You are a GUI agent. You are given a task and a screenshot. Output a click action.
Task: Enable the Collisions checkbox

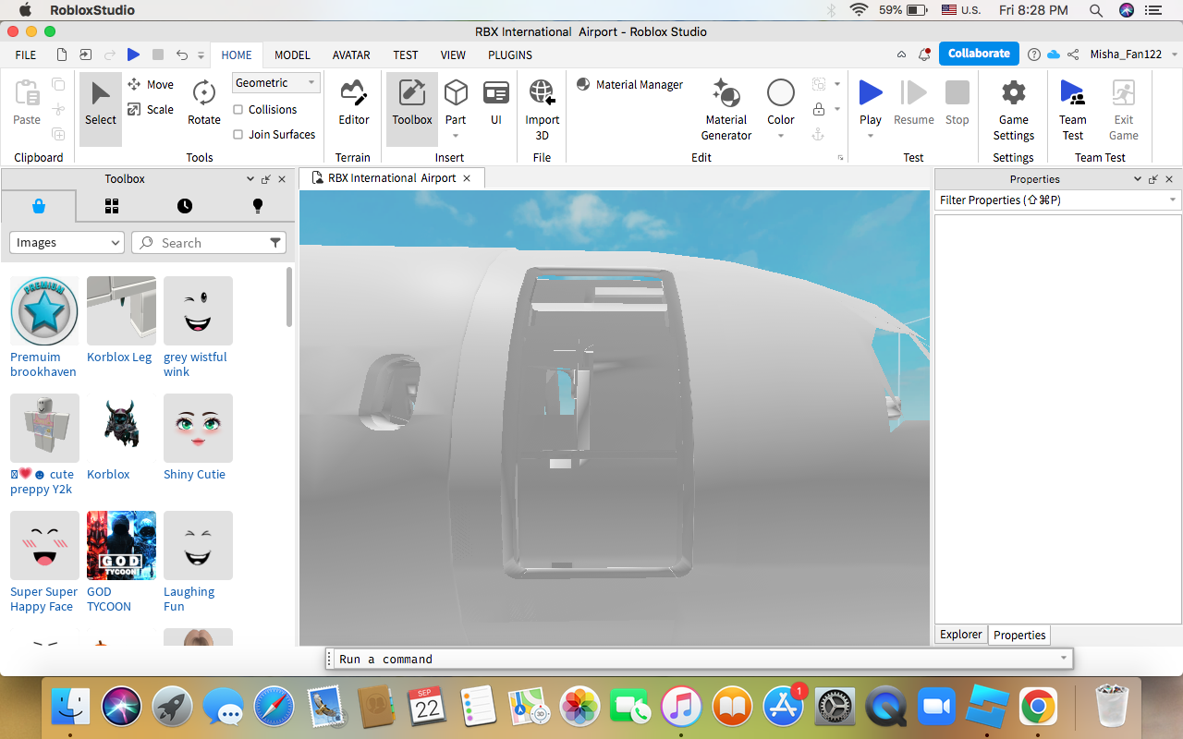[x=238, y=110]
